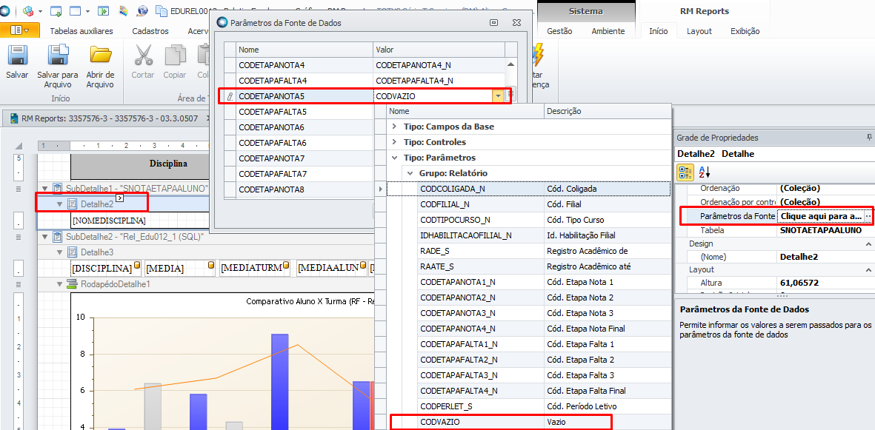Image resolution: width=875 pixels, height=430 pixels.
Task: Click the RodapéDetalhe1 green band icon
Action: (72, 284)
